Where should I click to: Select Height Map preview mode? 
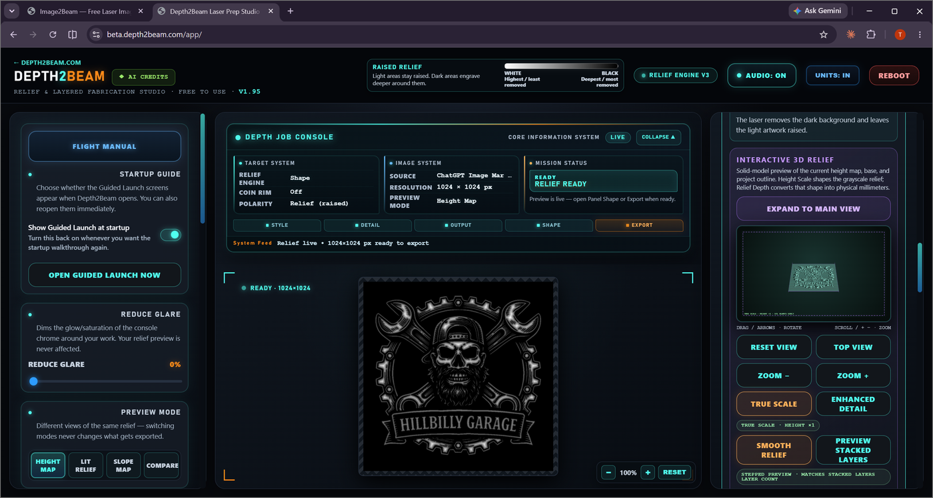coord(48,465)
